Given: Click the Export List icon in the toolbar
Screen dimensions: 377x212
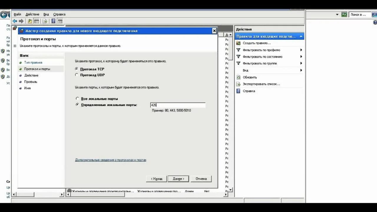Looking at the screenshot, I should coord(45,21).
